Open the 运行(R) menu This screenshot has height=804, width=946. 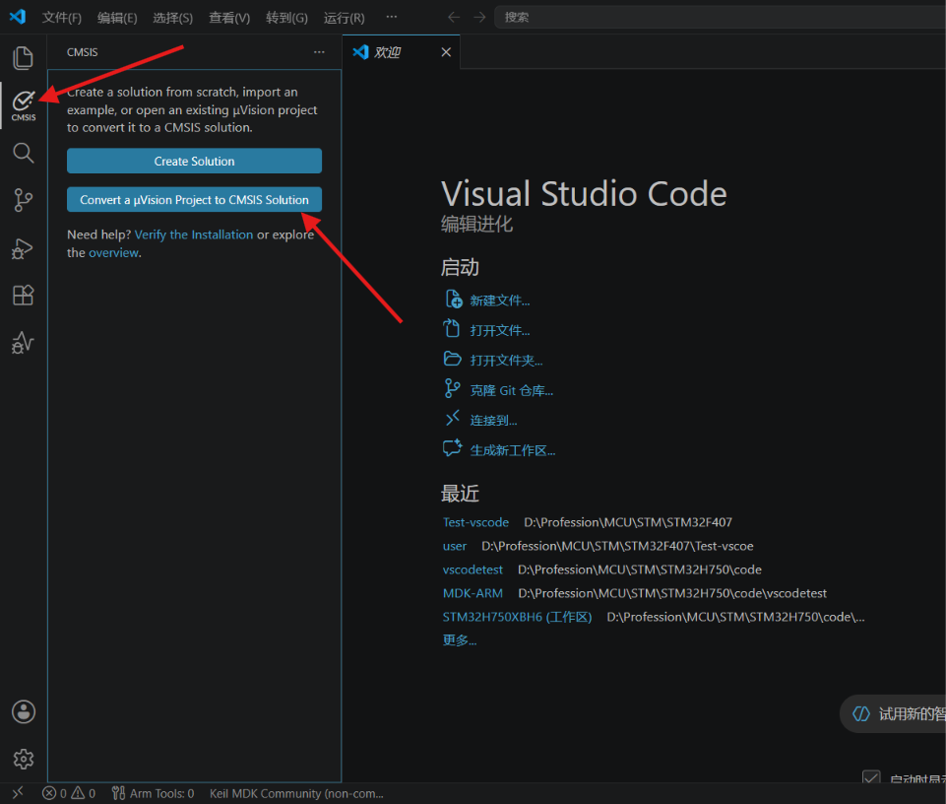point(344,18)
